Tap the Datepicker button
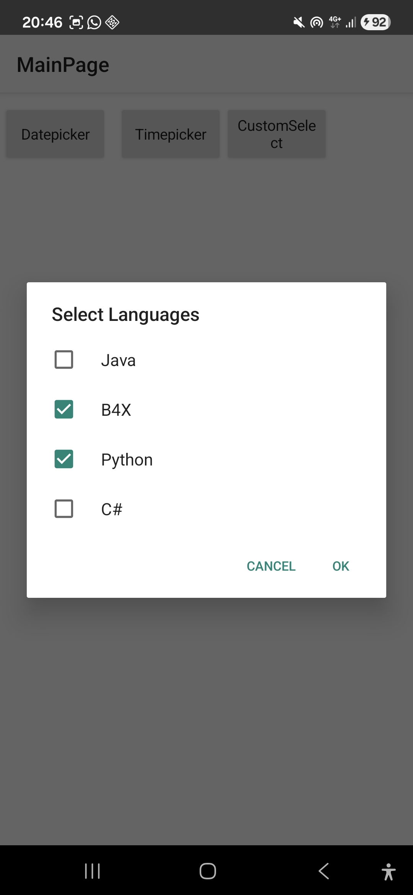Screen dimensions: 413x895 (55, 134)
